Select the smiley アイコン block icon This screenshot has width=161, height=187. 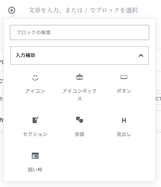(35, 77)
